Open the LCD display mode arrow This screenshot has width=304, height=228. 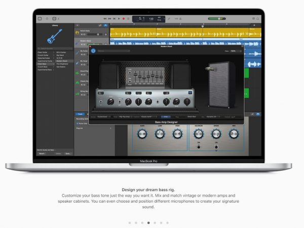[164, 19]
